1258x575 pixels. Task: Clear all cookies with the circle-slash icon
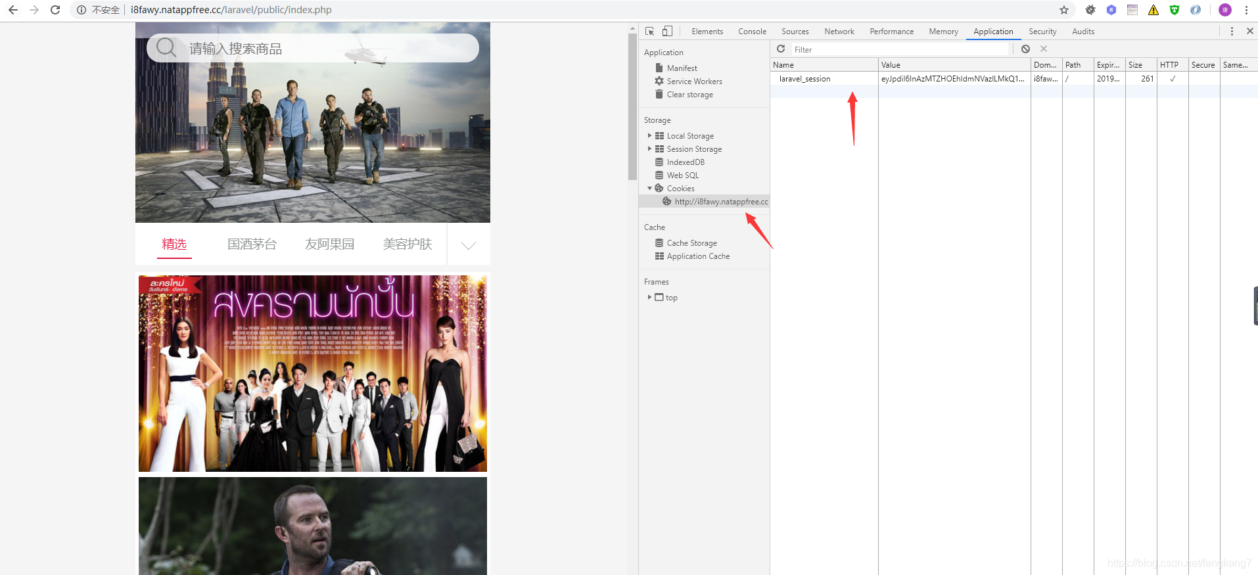pos(1025,49)
